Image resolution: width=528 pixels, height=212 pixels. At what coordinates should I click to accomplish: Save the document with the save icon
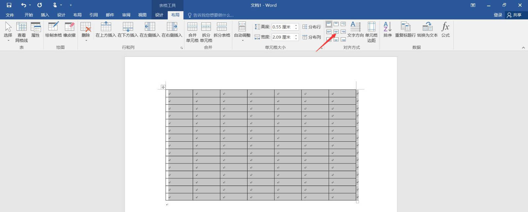pos(9,5)
